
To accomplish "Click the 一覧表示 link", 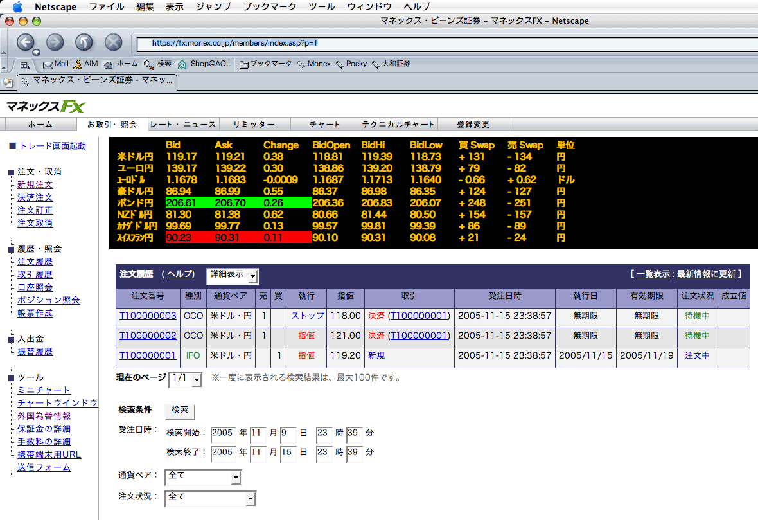I will pos(653,274).
